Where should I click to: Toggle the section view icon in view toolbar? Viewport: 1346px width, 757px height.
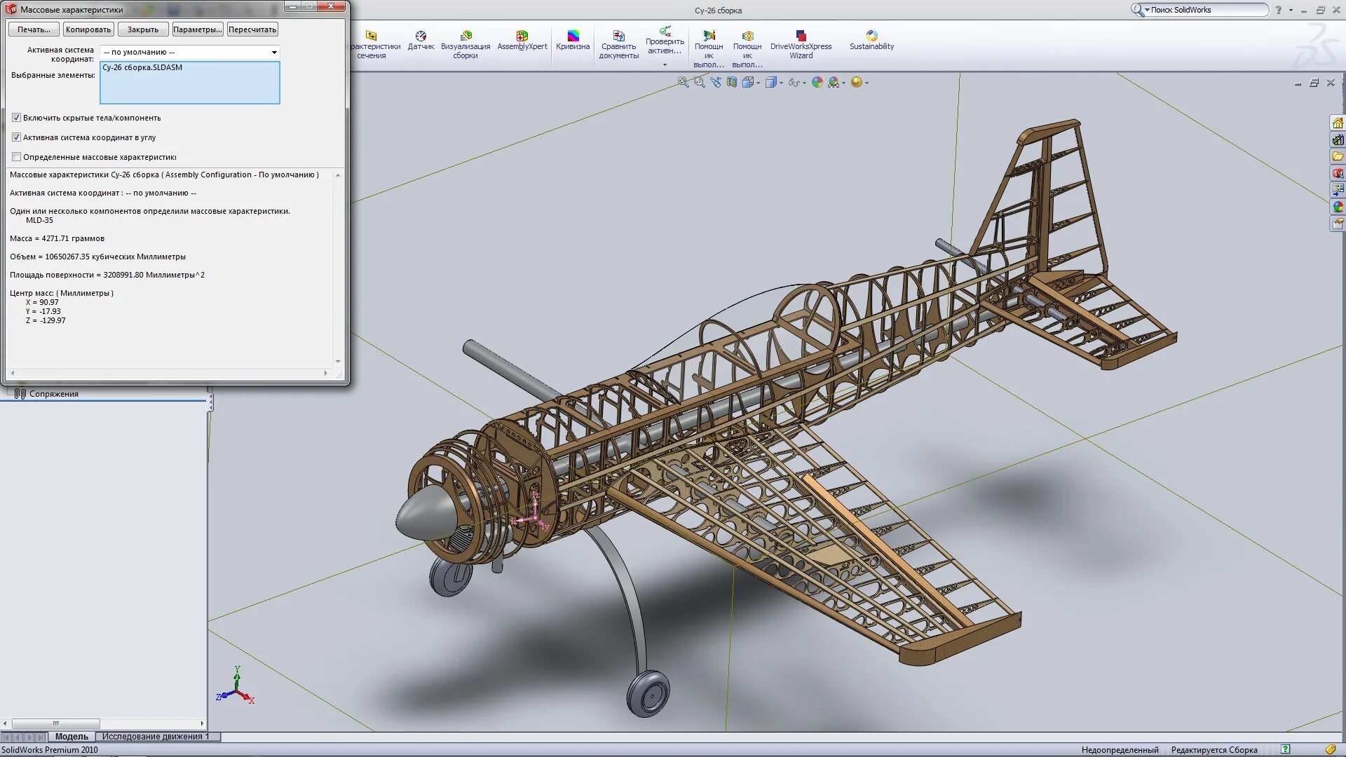tap(732, 83)
